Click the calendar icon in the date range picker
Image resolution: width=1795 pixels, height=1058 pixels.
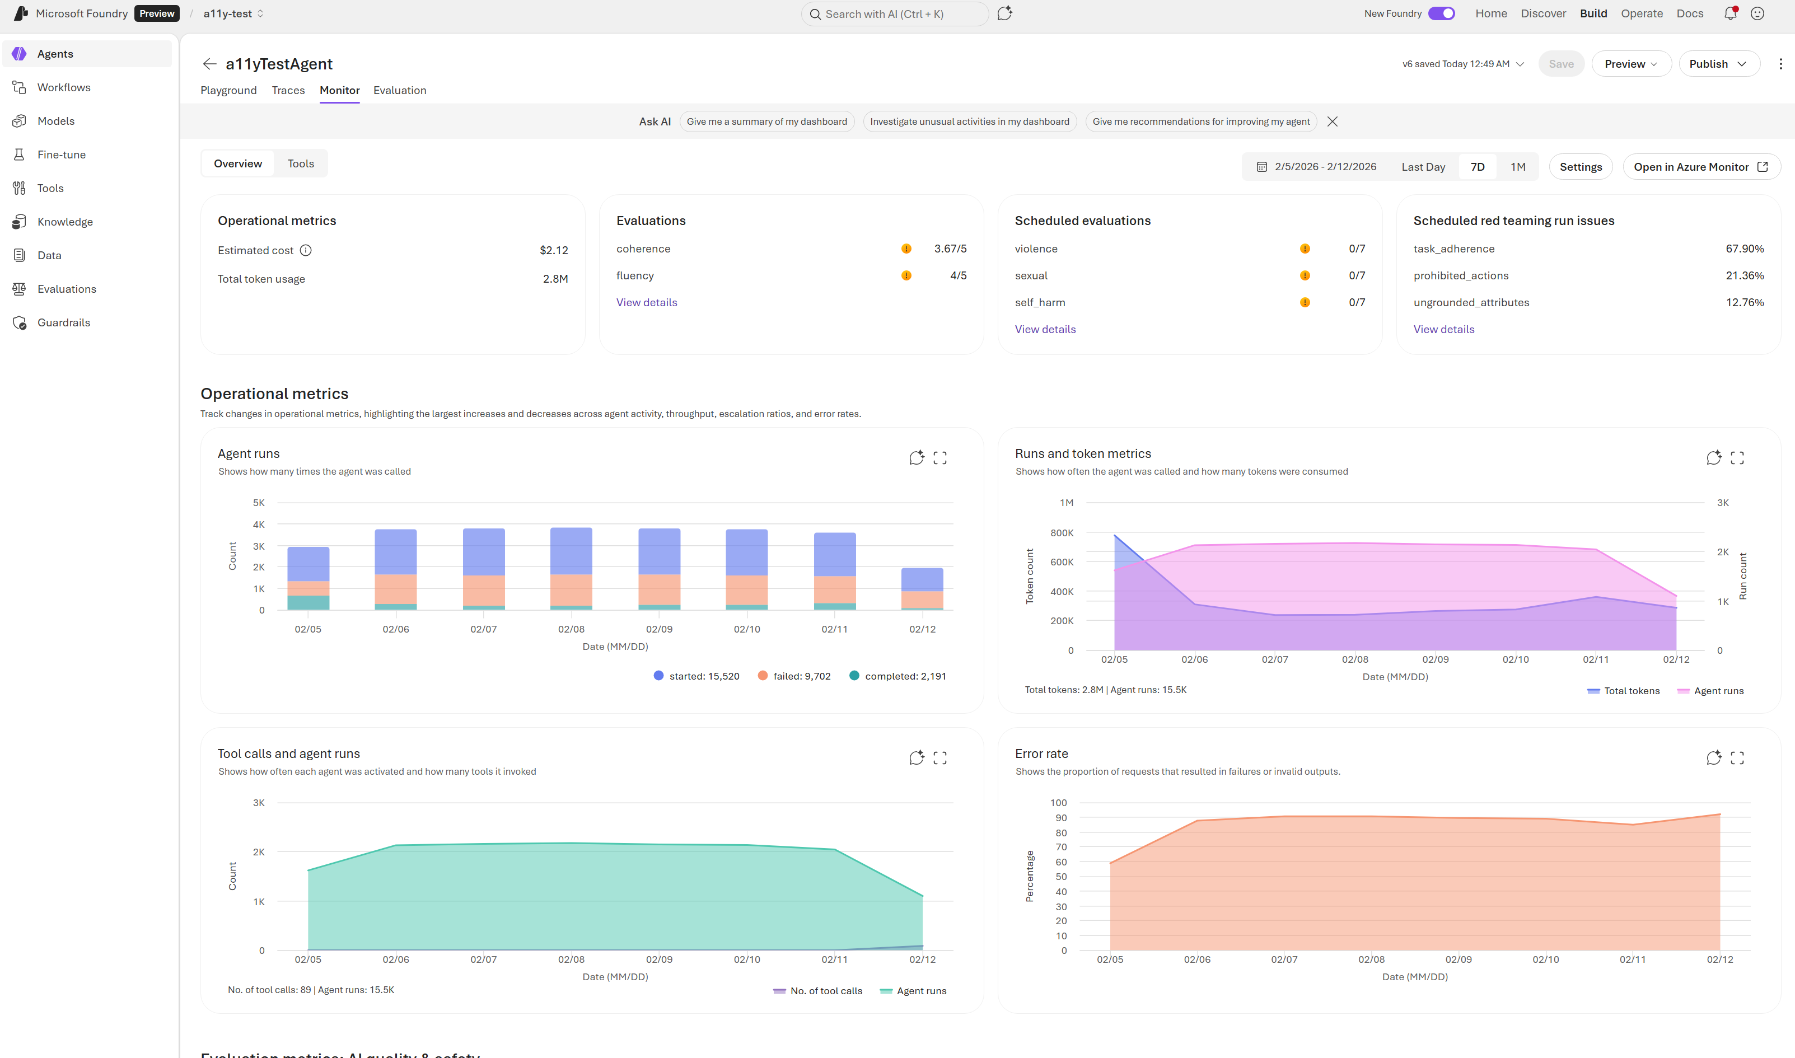click(1260, 166)
